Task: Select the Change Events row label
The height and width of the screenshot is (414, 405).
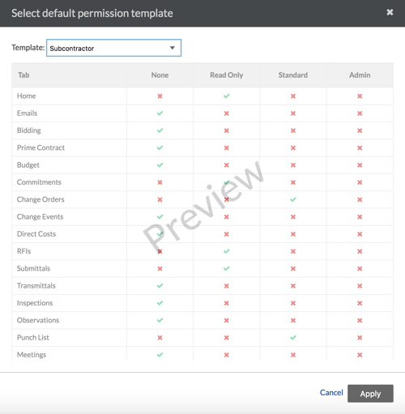Action: [x=40, y=217]
